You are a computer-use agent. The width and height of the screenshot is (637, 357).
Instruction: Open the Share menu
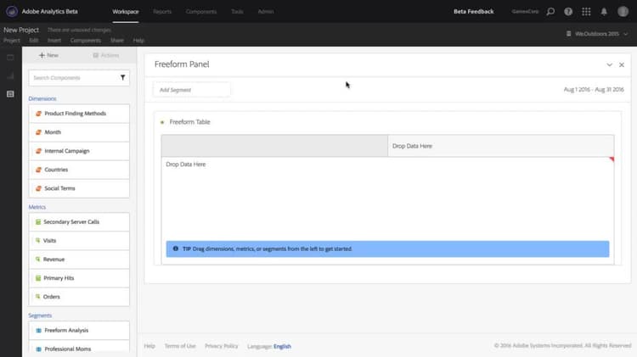pyautogui.click(x=117, y=41)
